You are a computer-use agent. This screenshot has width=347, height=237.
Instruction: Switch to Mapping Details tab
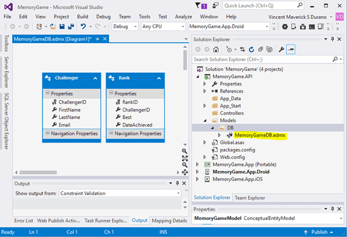tap(169, 220)
